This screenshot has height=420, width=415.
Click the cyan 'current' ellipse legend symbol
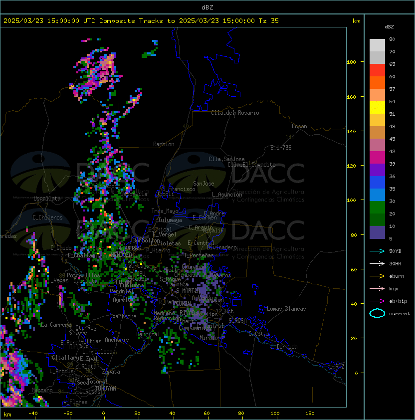click(x=377, y=313)
